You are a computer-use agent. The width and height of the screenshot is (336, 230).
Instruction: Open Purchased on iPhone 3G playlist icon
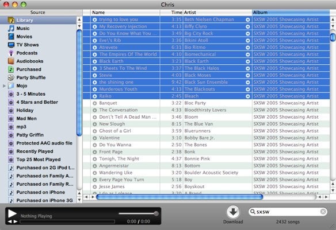[x=11, y=201]
